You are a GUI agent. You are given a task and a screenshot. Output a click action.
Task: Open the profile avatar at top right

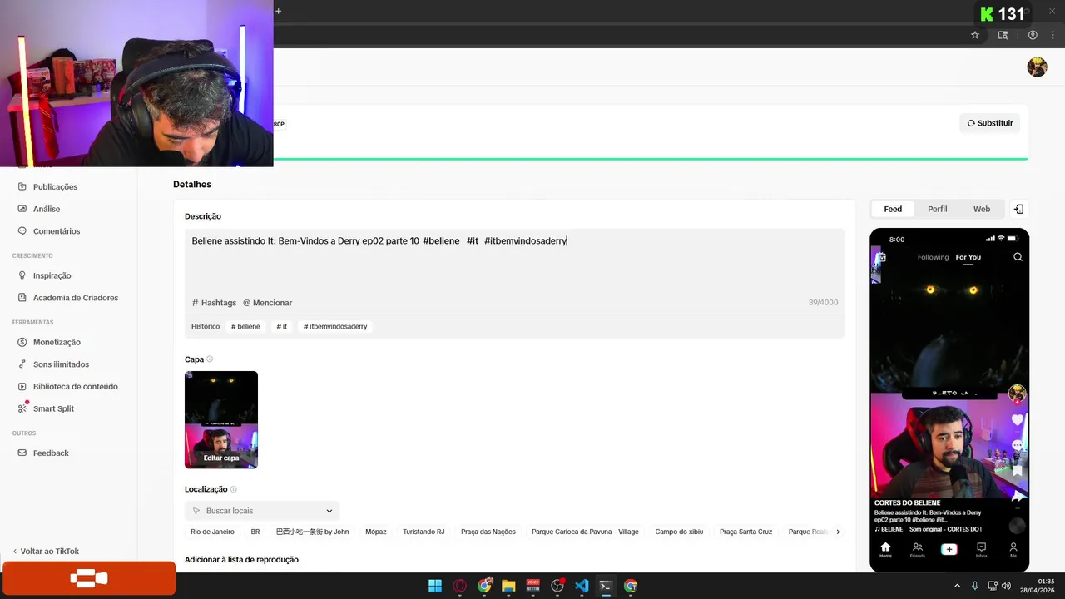[1037, 67]
